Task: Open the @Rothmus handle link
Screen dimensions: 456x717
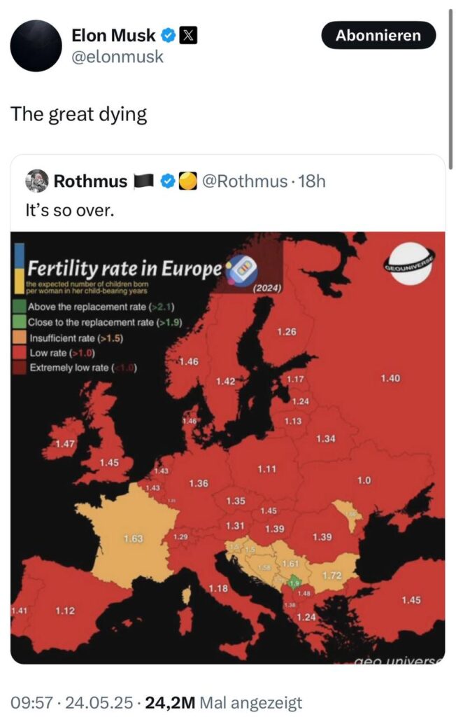Action: pos(243,182)
